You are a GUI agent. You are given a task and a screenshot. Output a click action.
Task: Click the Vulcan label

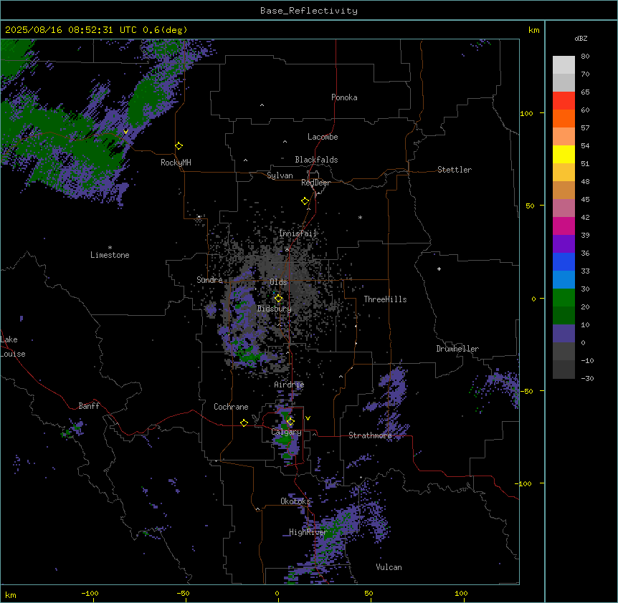pyautogui.click(x=389, y=567)
